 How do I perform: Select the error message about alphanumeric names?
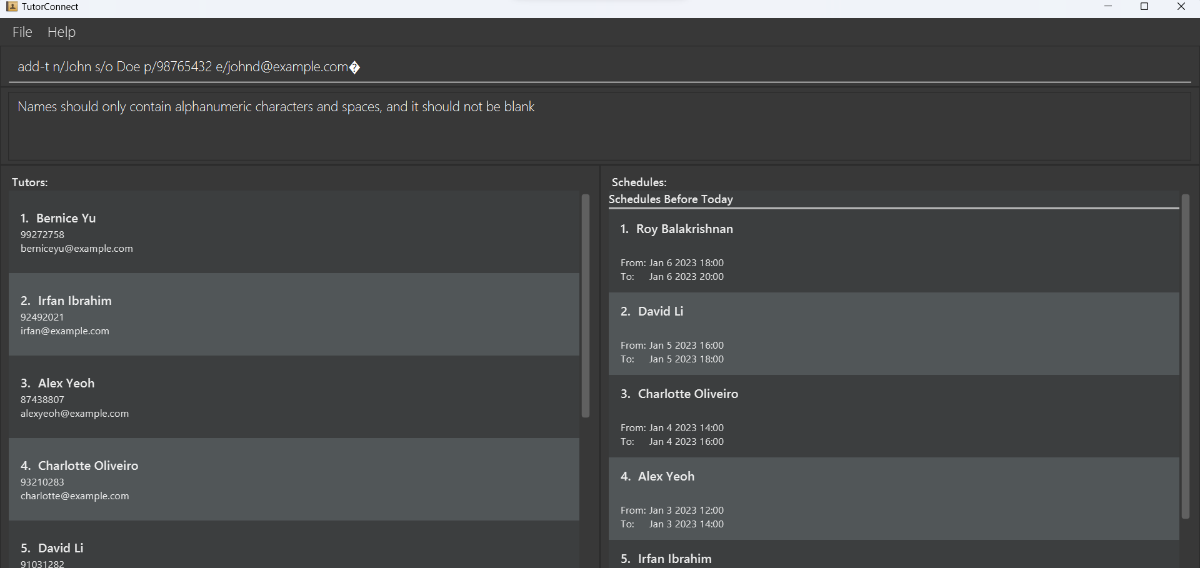pos(276,107)
